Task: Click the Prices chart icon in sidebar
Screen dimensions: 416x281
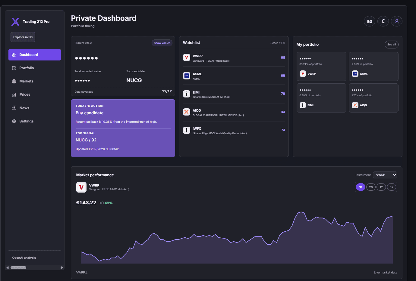Action: click(x=14, y=94)
